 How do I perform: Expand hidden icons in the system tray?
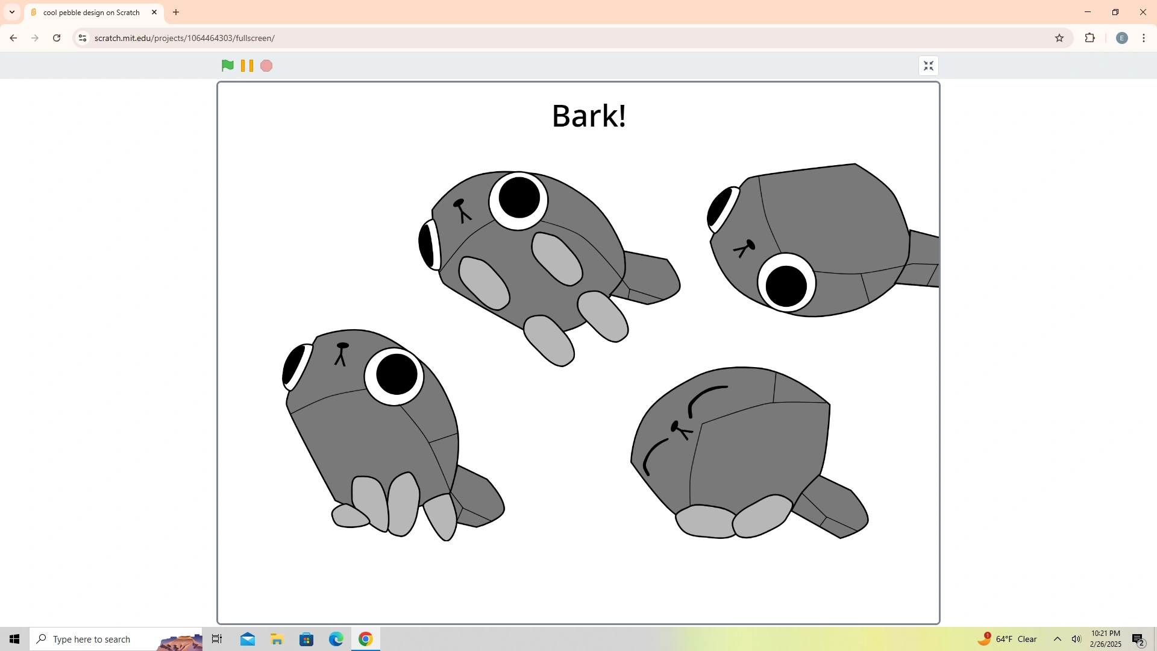point(1058,638)
